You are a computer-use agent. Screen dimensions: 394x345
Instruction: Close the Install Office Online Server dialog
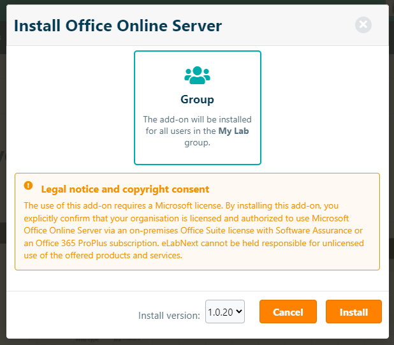click(x=363, y=25)
